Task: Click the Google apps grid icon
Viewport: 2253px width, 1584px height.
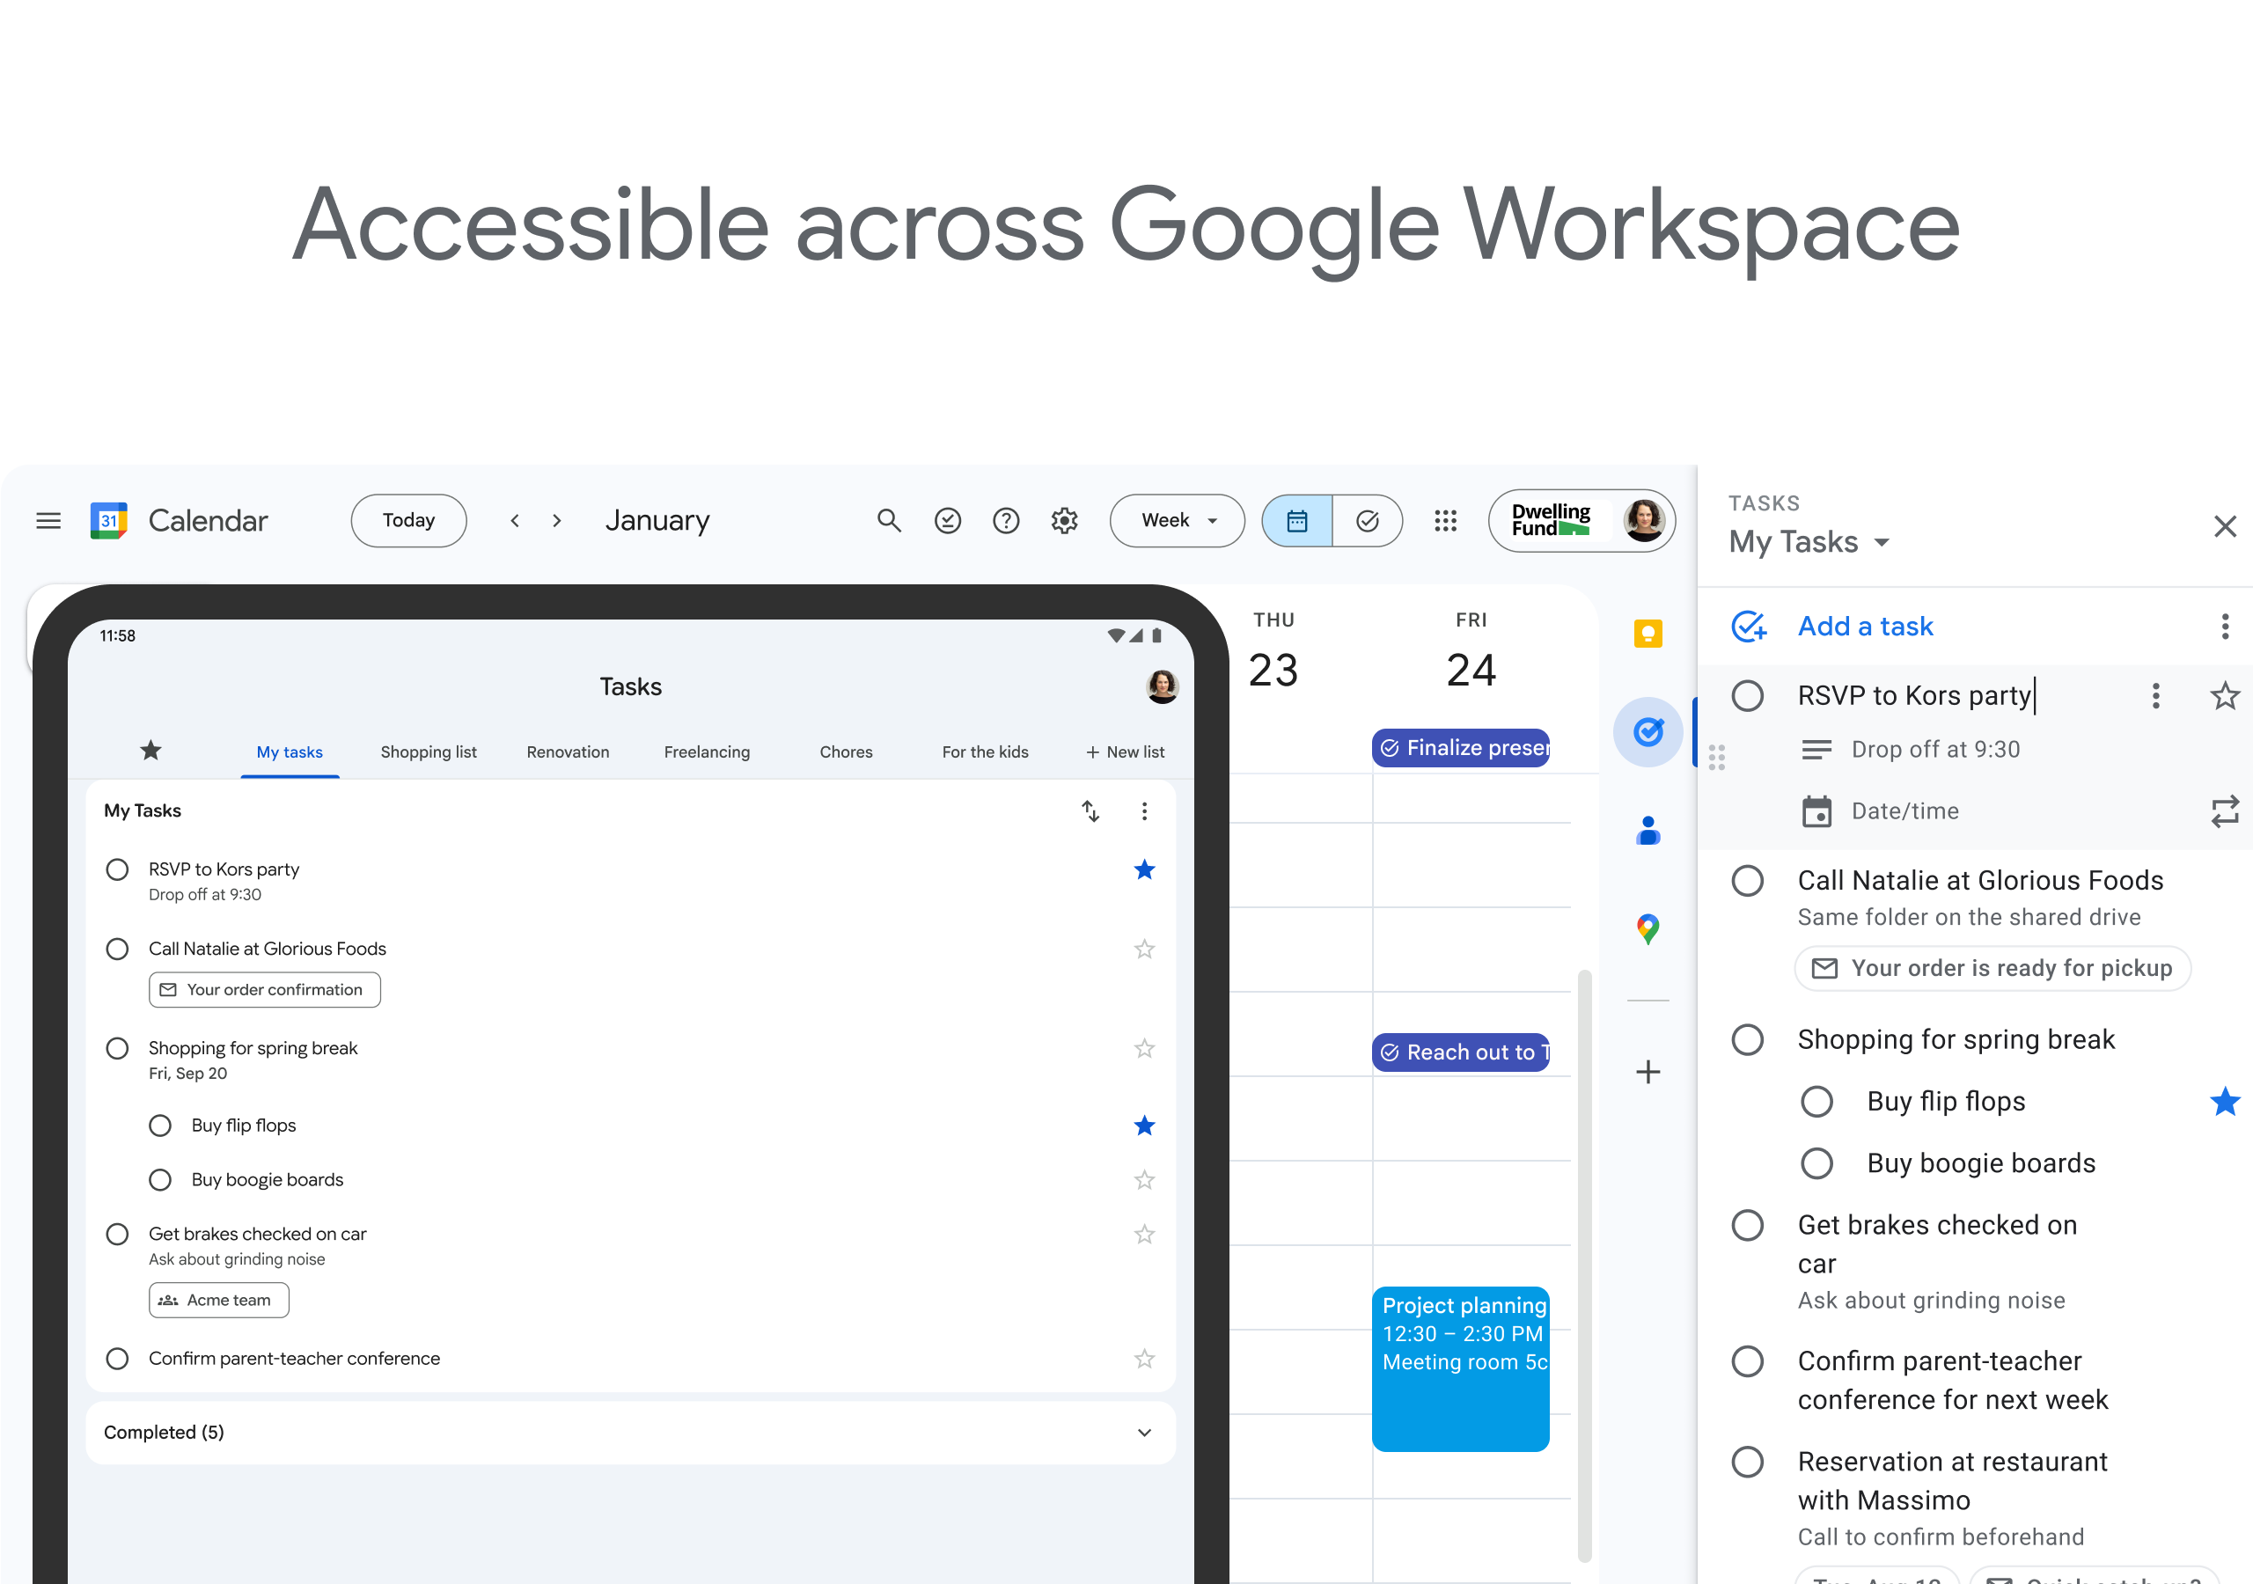Action: click(x=1444, y=520)
